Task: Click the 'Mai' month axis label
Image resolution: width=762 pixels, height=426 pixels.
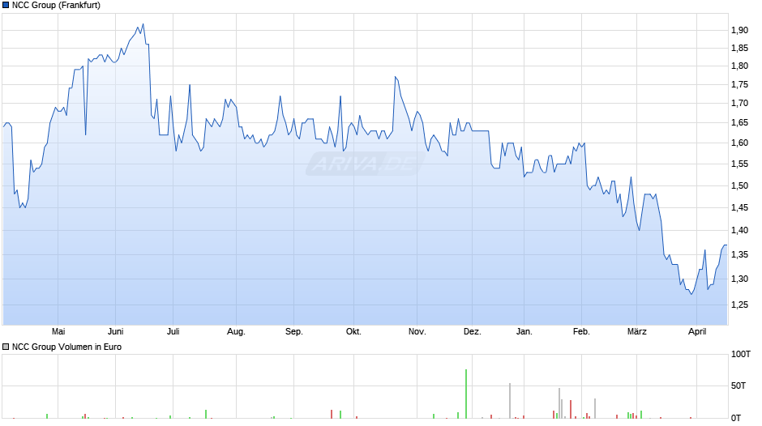Action: point(58,331)
